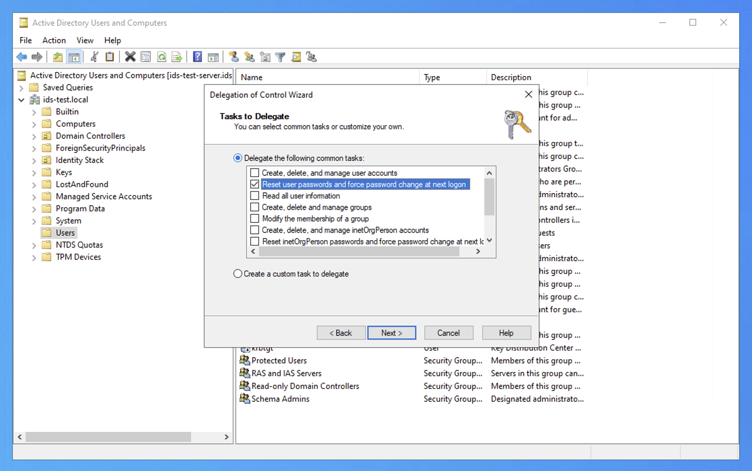Click the Create new group toolbar icon
Screen dimensions: 752x471
point(249,57)
